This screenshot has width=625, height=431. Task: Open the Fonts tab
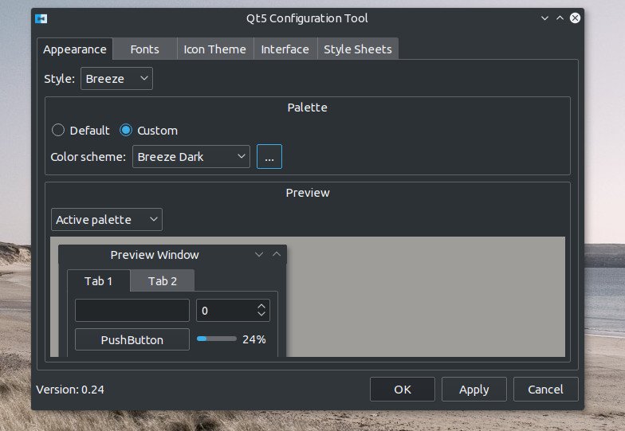pos(145,49)
